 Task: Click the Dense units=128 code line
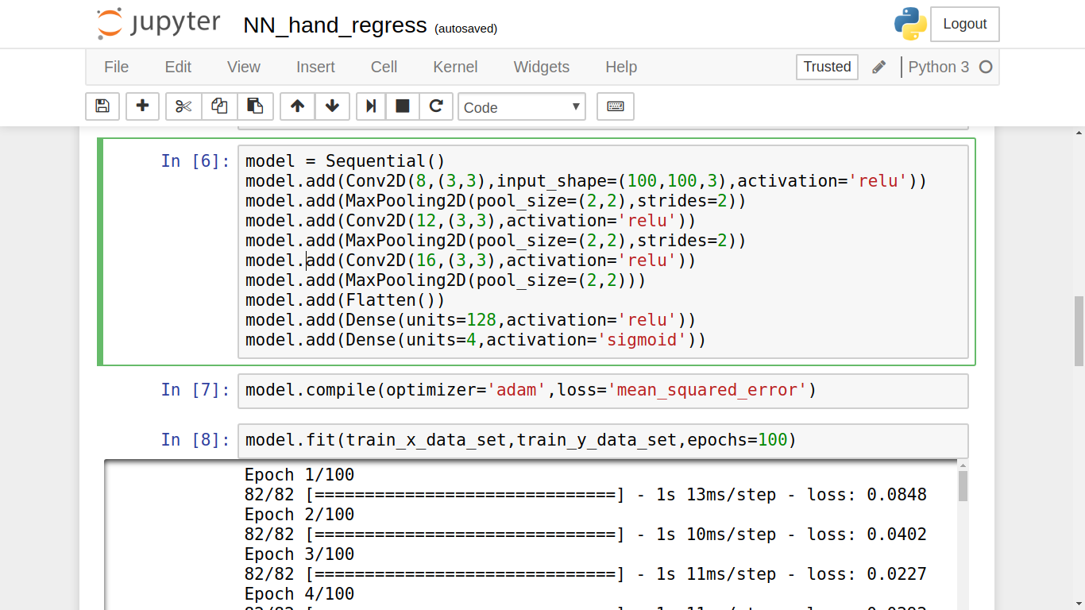471,320
